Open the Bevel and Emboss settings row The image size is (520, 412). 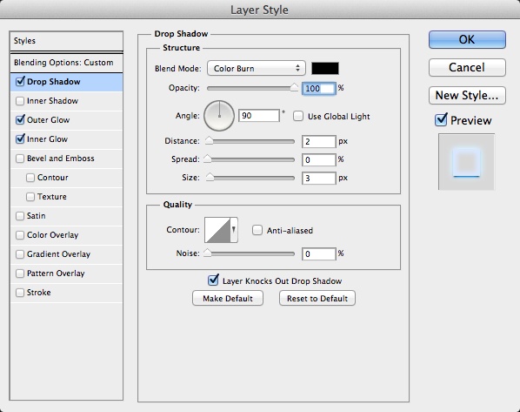click(x=67, y=159)
